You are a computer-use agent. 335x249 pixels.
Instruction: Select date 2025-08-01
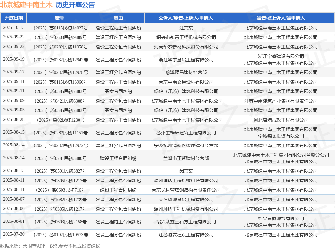[x=14, y=221]
